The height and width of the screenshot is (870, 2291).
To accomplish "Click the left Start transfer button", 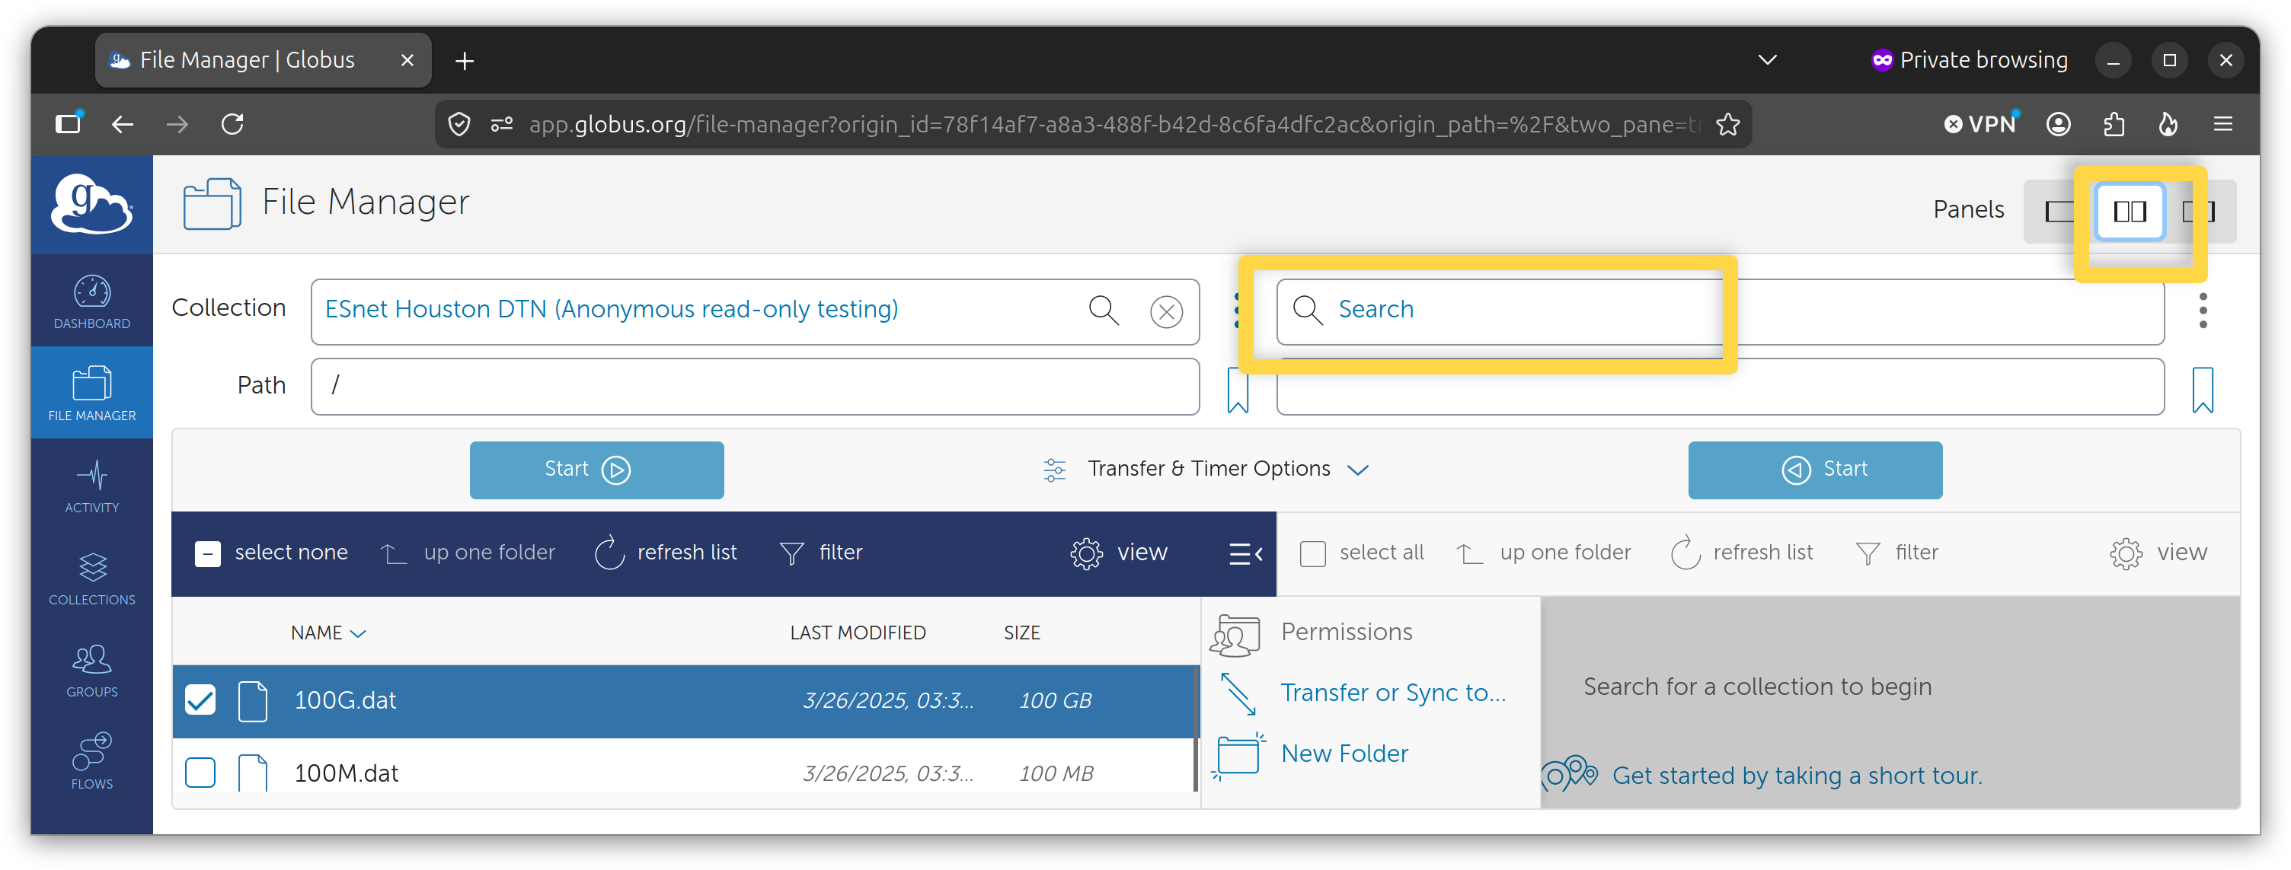I will click(596, 470).
